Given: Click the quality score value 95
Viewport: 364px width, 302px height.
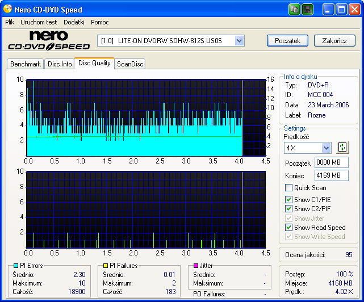Looking at the screenshot, I should (349, 255).
